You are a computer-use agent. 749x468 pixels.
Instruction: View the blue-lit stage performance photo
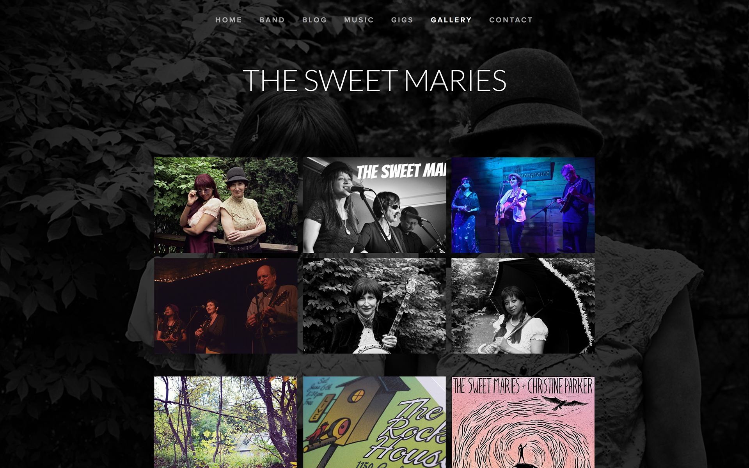pyautogui.click(x=523, y=205)
